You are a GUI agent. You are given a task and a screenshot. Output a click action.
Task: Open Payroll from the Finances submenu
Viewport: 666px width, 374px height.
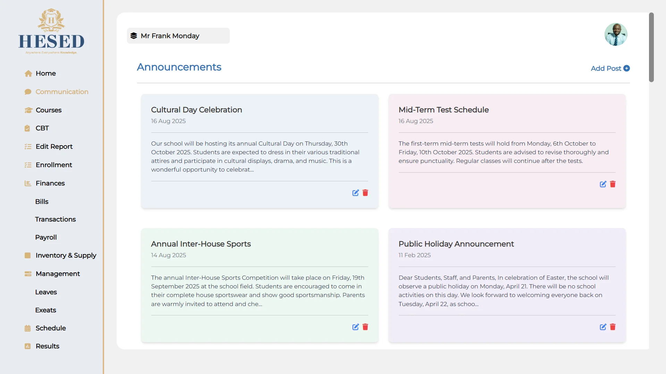tap(46, 237)
